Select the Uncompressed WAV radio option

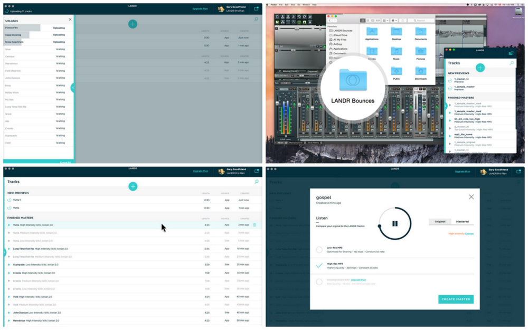[319, 281]
